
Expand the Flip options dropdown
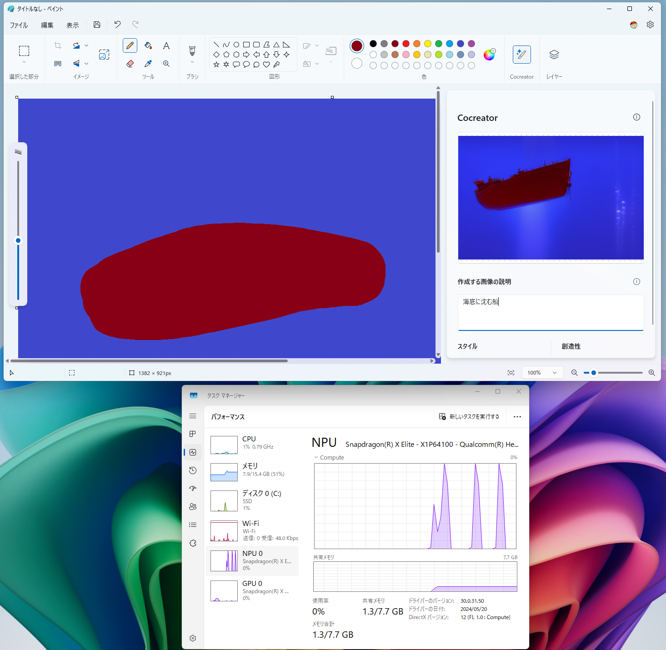pyautogui.click(x=86, y=64)
